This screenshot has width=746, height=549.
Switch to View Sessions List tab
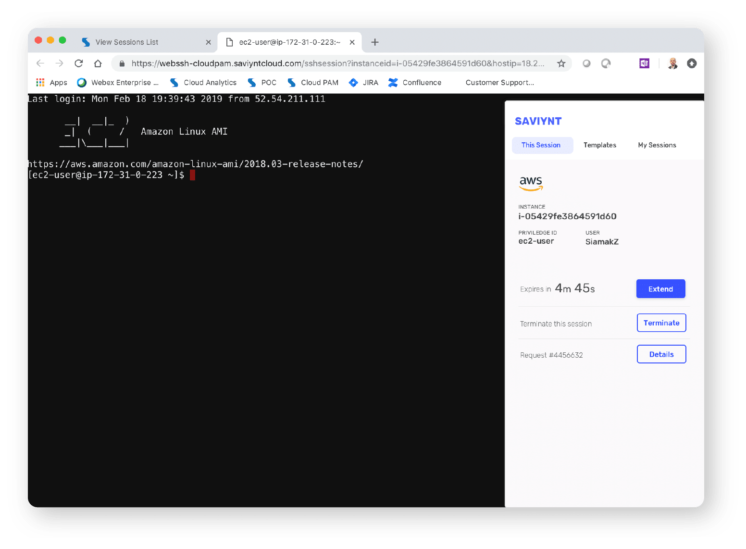pos(146,42)
